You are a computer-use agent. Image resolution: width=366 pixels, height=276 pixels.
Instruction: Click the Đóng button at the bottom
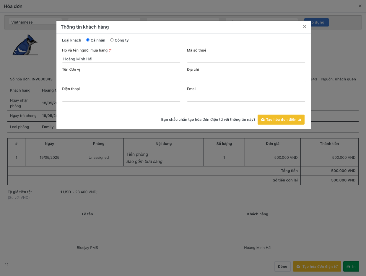(282, 267)
